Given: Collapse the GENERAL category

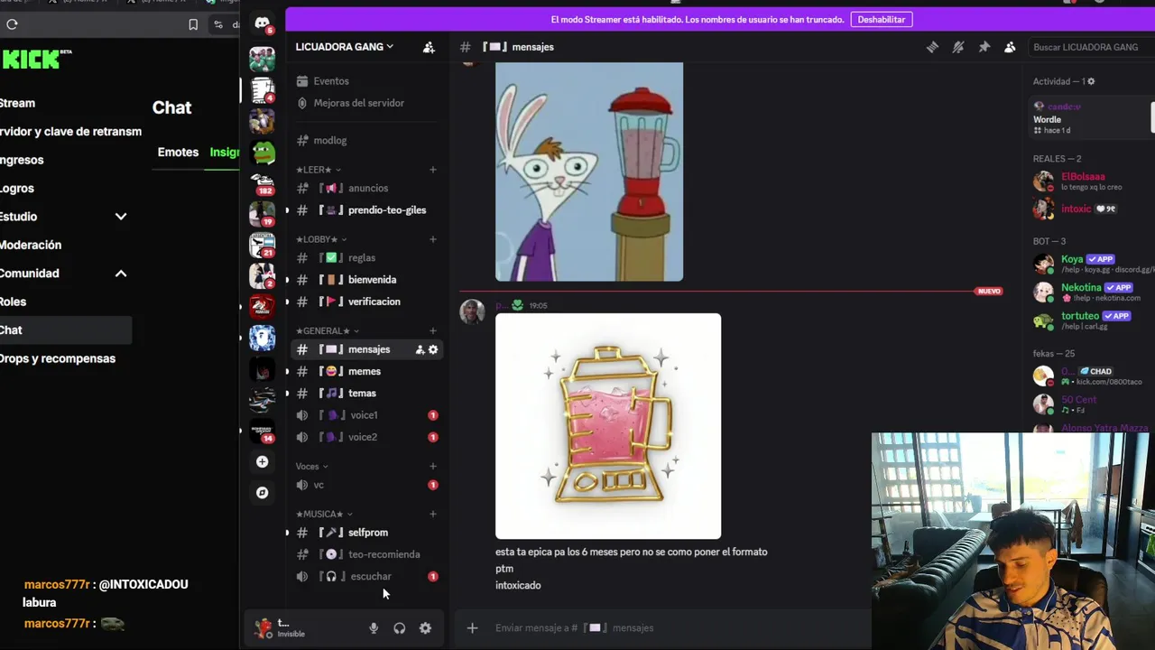Looking at the screenshot, I should pos(327,330).
